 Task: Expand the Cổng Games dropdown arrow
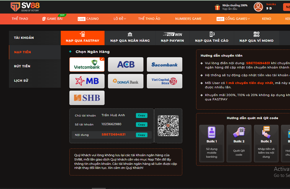[x=249, y=19]
